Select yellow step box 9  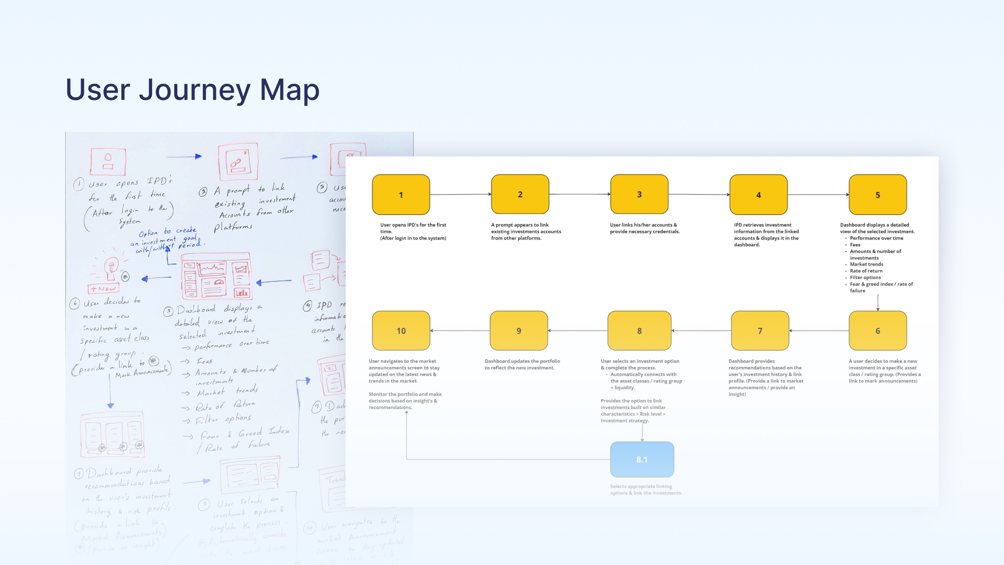pyautogui.click(x=519, y=331)
